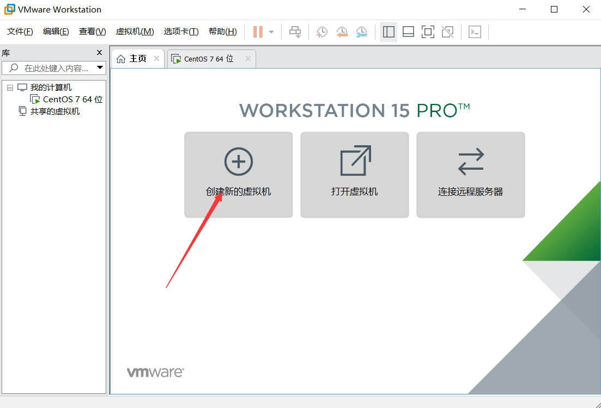Collapse the 我的计算机 tree node

click(x=10, y=88)
